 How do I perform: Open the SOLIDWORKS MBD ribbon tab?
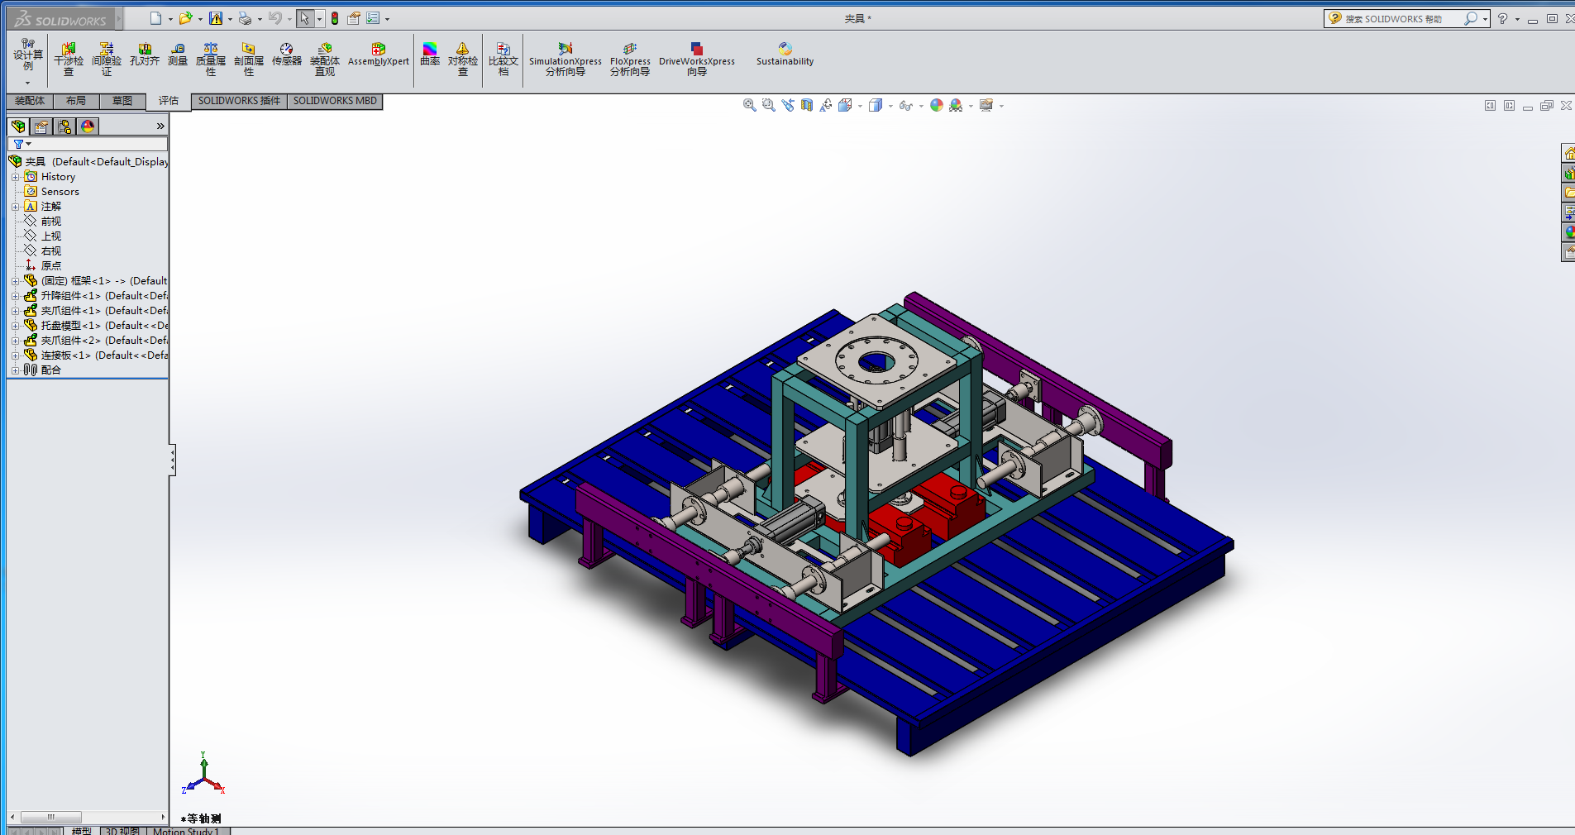[335, 101]
